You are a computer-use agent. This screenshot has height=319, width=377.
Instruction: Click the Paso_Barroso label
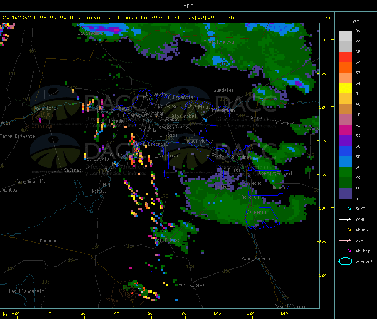(x=256, y=259)
